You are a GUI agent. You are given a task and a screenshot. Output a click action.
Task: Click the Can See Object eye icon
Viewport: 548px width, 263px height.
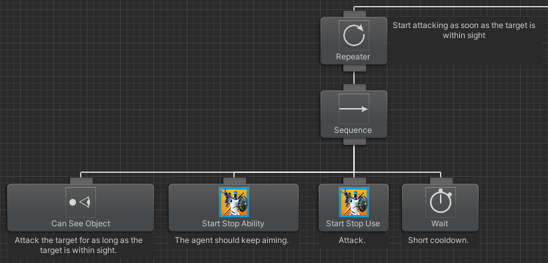[81, 202]
